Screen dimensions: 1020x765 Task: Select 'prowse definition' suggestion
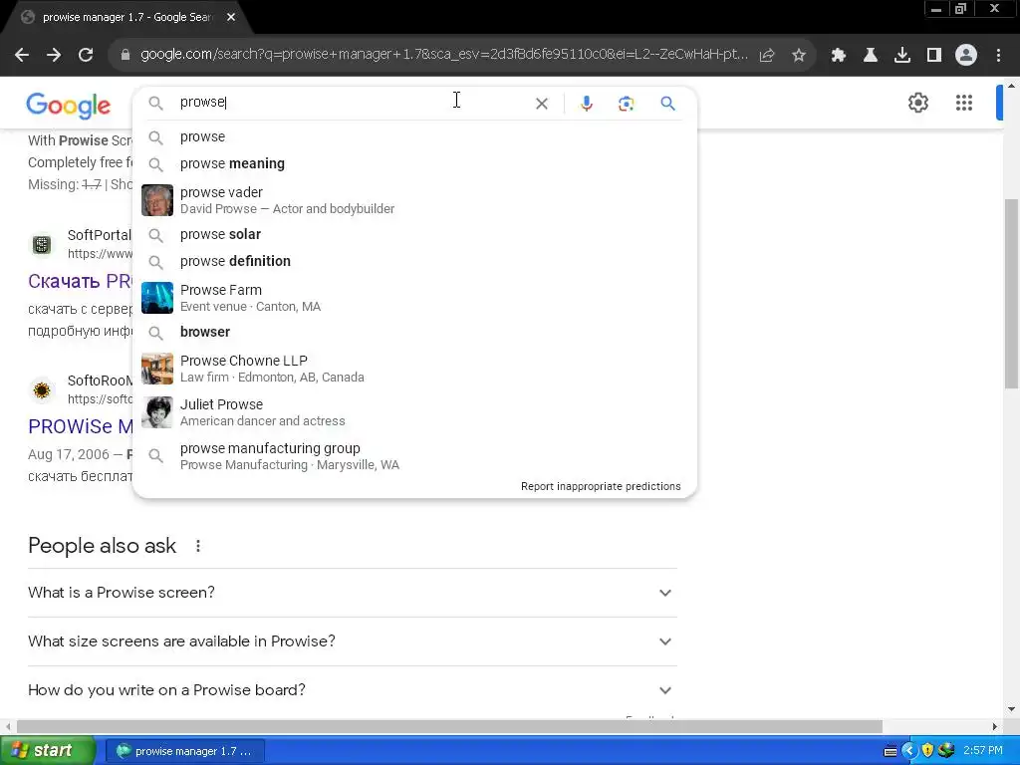(414, 261)
